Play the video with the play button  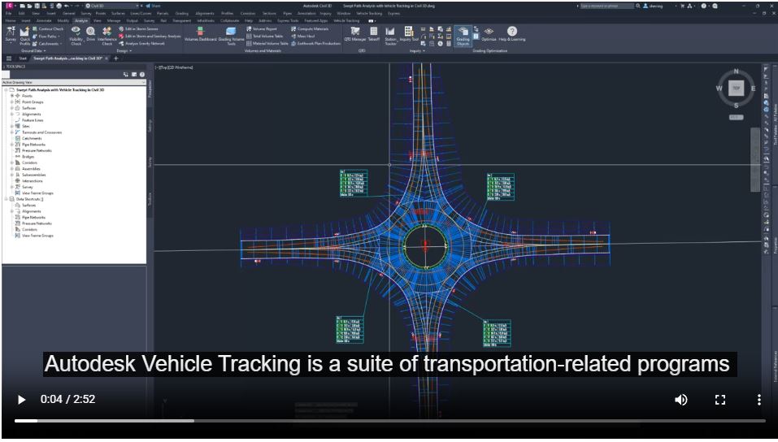[21, 399]
